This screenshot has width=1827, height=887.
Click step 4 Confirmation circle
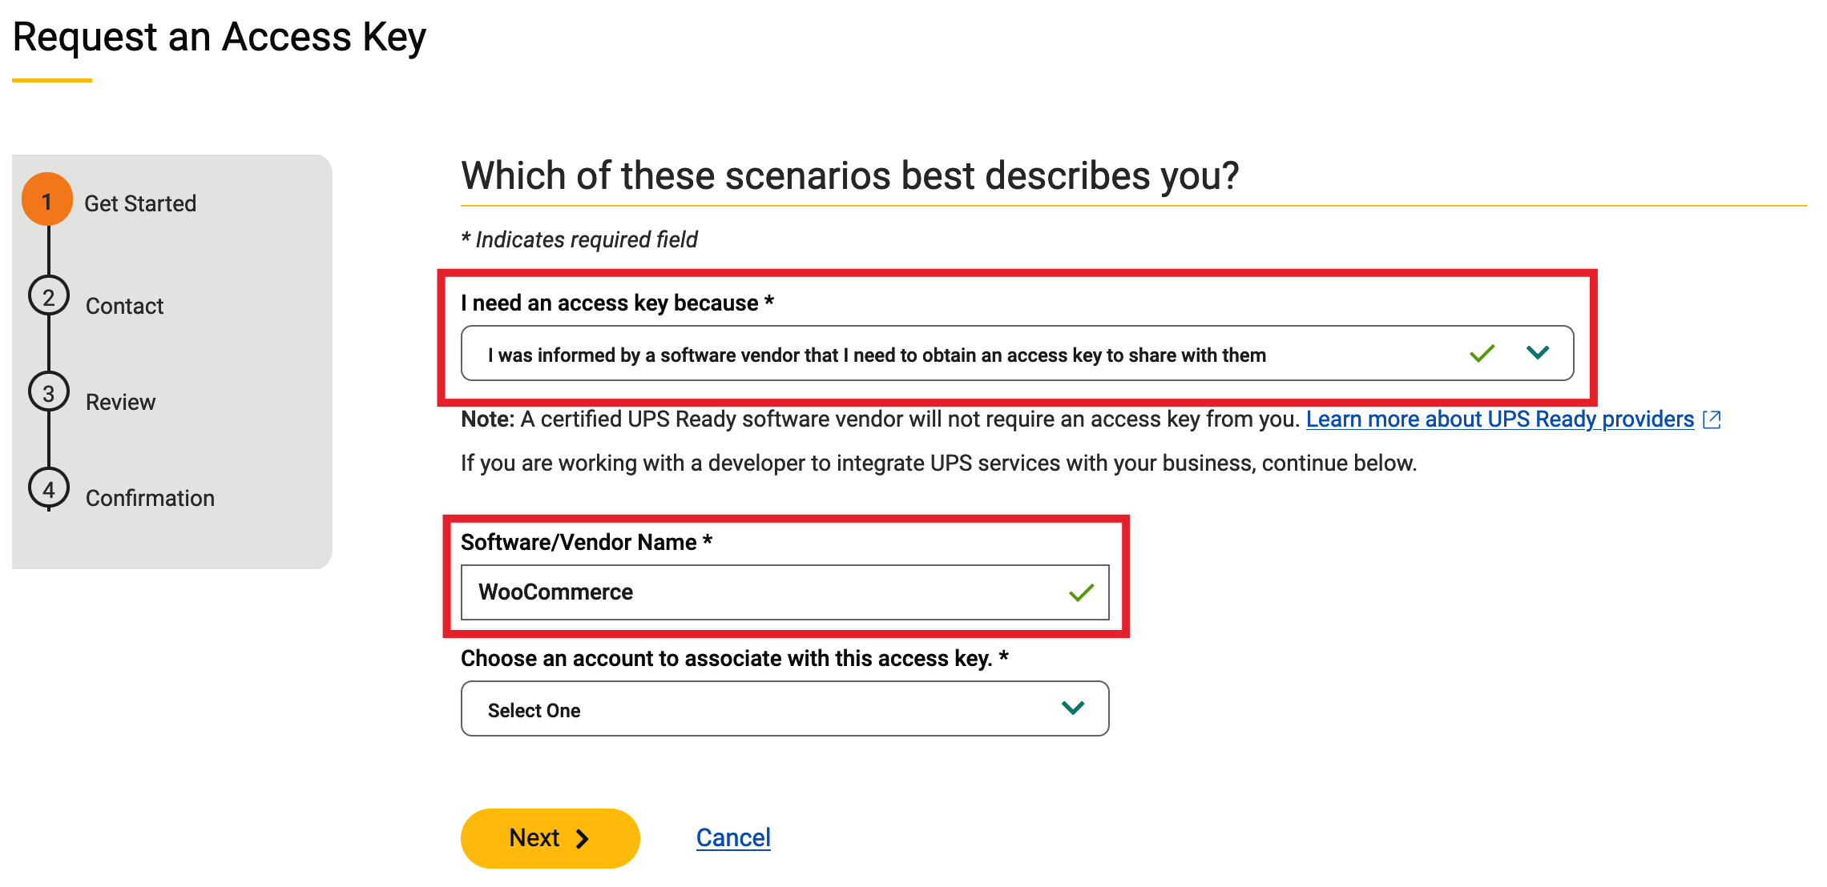(50, 488)
